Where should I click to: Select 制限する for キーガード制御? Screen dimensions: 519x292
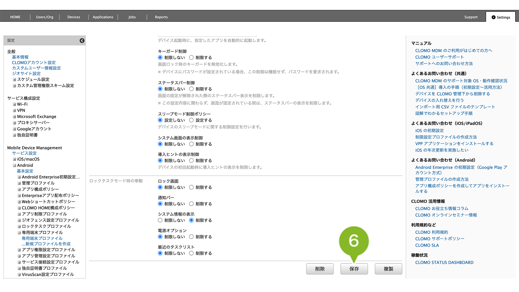(191, 58)
